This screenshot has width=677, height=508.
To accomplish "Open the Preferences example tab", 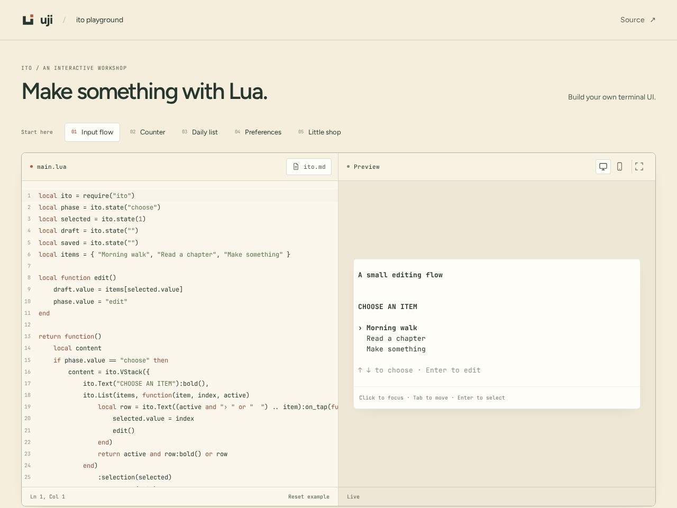I will 258,132.
